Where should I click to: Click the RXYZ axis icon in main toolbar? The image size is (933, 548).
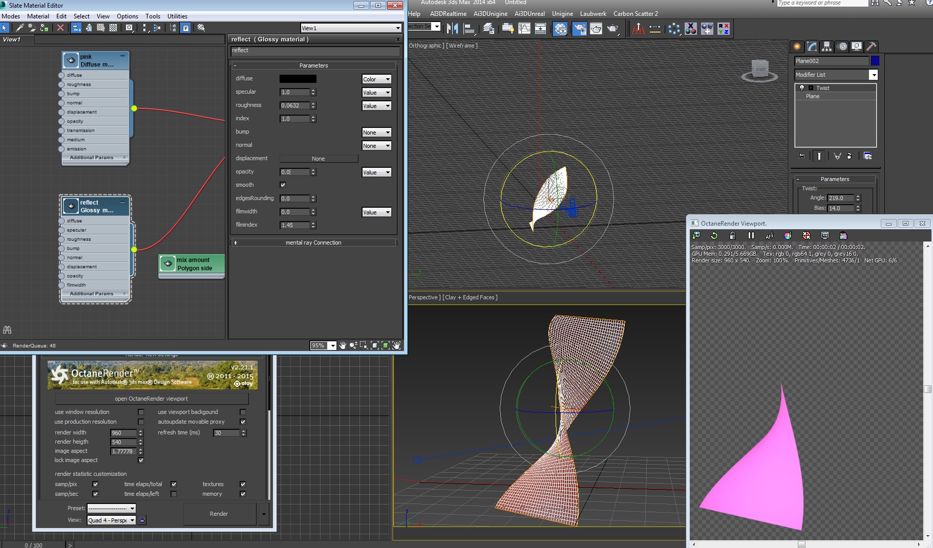click(x=724, y=29)
